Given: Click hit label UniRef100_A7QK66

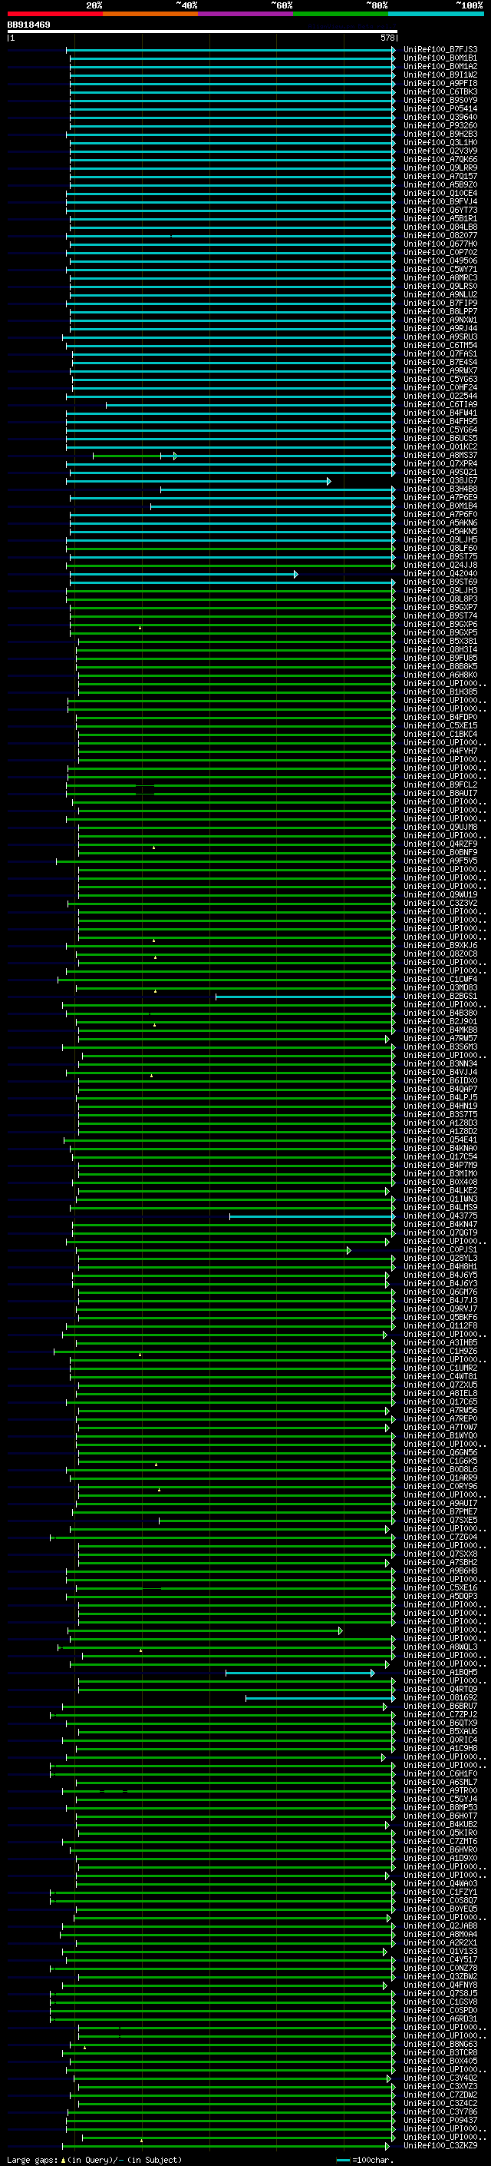Looking at the screenshot, I should tap(440, 160).
